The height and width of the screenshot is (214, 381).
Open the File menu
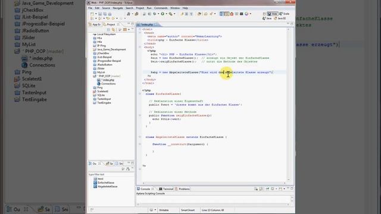click(90, 8)
